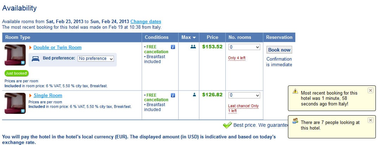The width and height of the screenshot is (379, 145).
Task: Click the bed icon beside Bed preference
Action: (36, 59)
